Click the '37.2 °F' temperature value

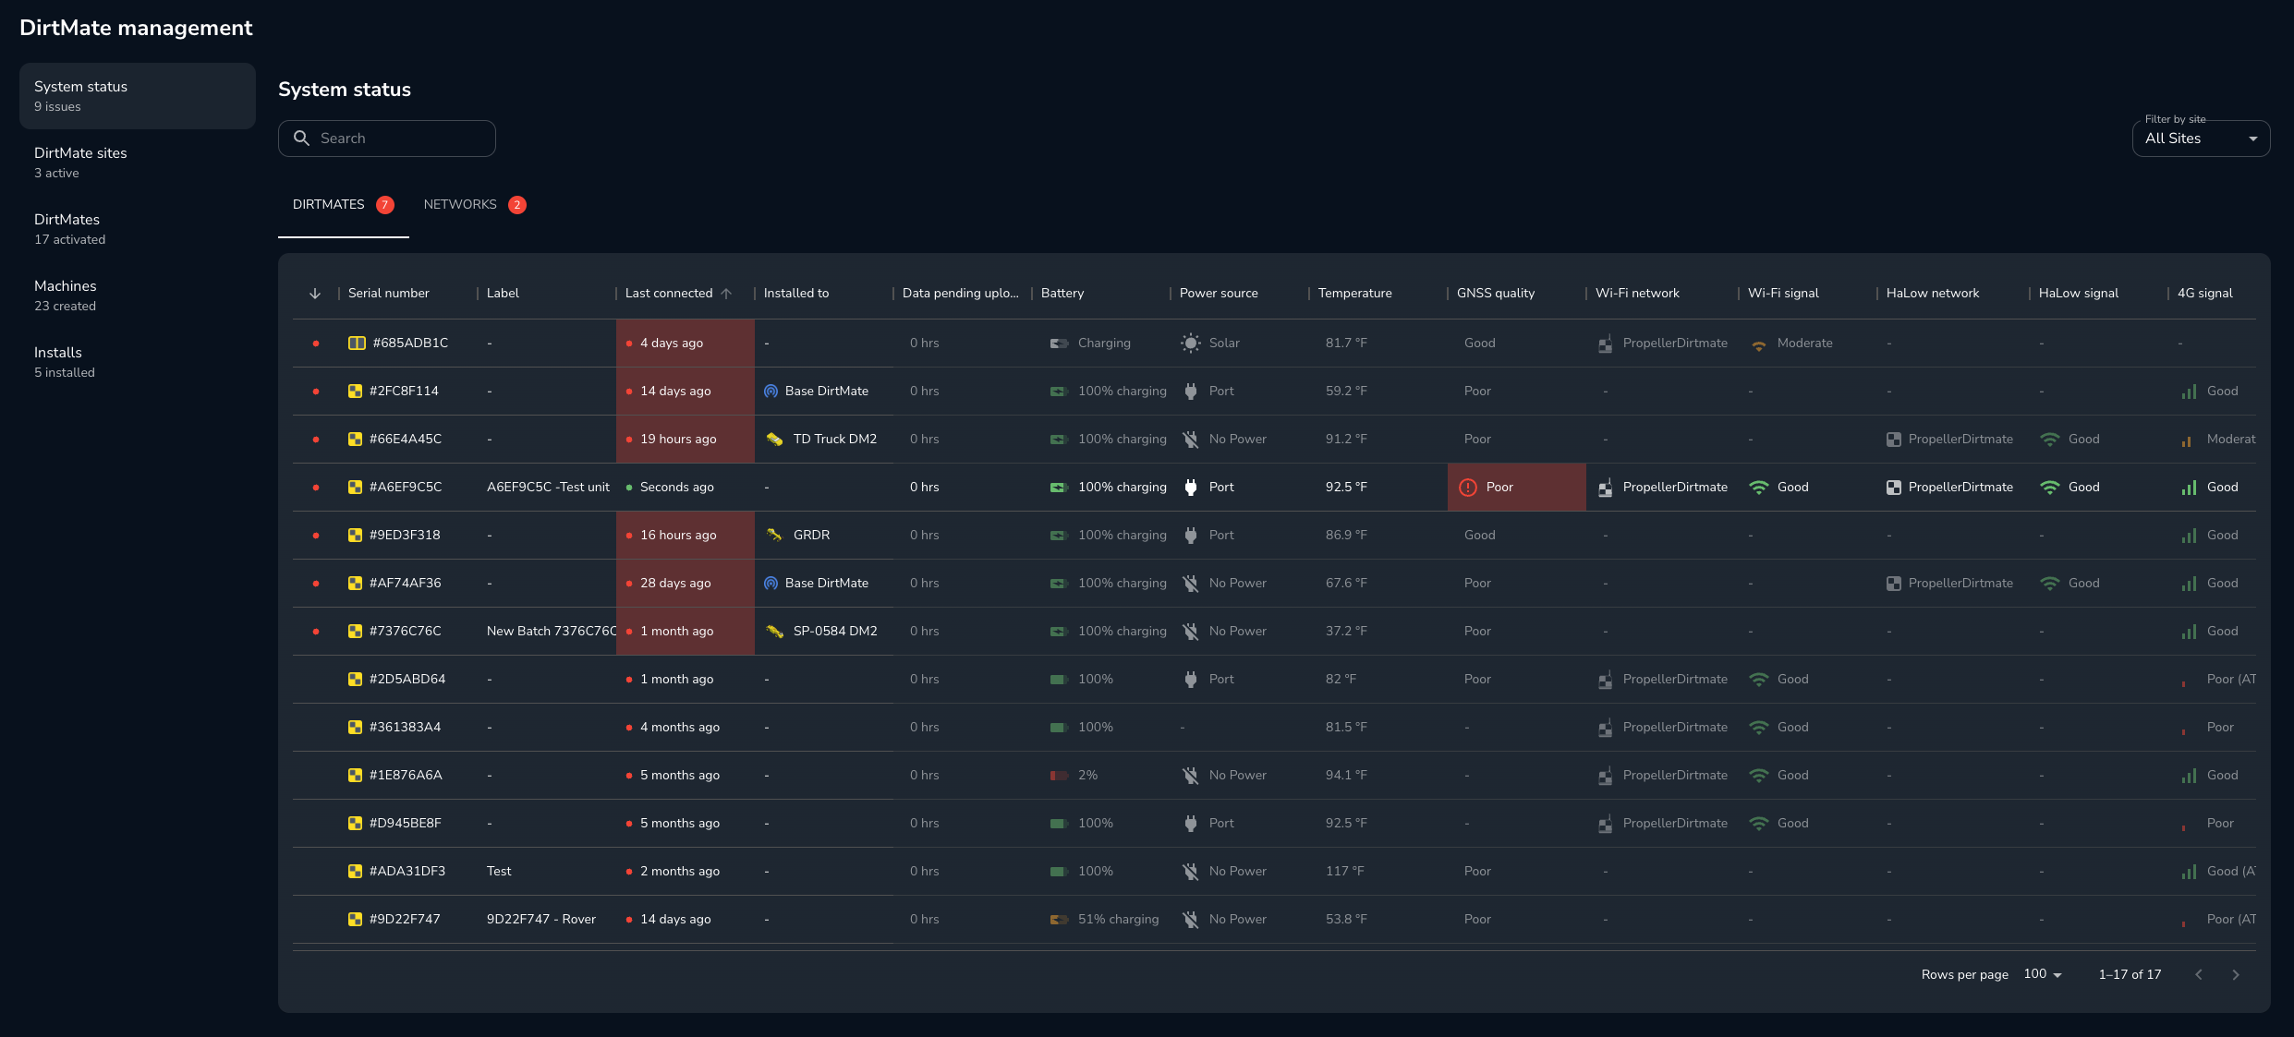pos(1346,632)
